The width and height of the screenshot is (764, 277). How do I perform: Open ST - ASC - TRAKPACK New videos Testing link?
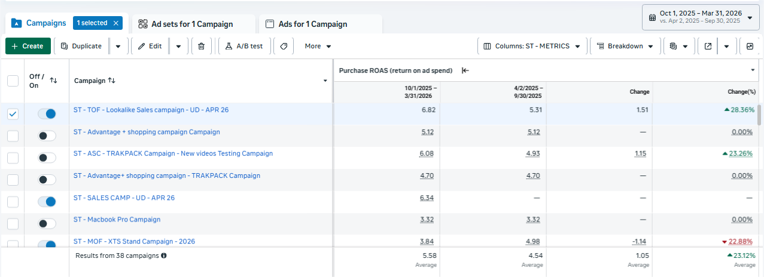(173, 153)
